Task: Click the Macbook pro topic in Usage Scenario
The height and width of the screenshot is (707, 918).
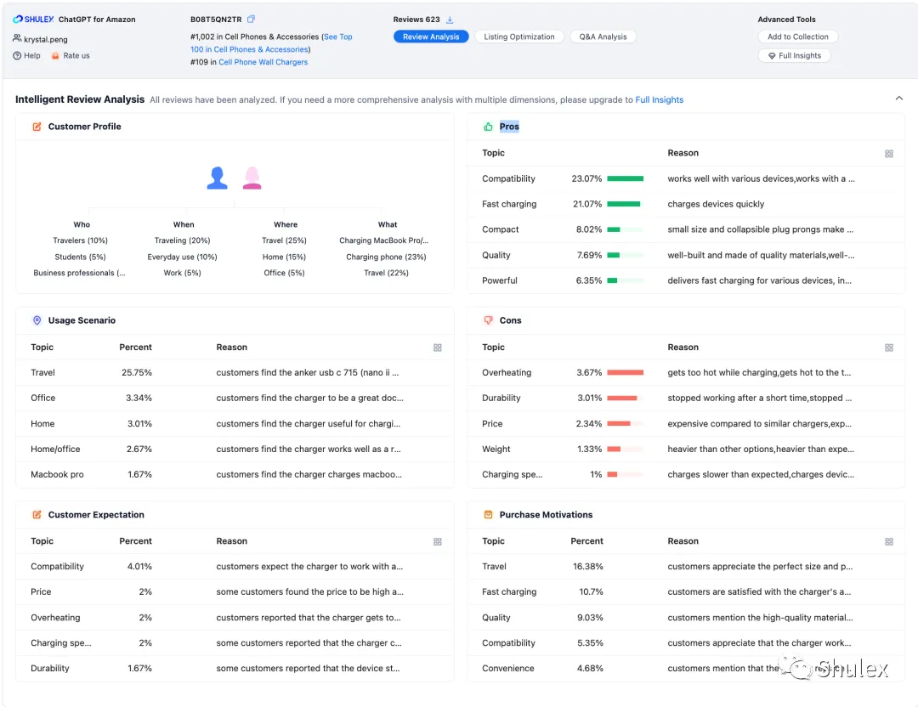Action: (x=58, y=475)
